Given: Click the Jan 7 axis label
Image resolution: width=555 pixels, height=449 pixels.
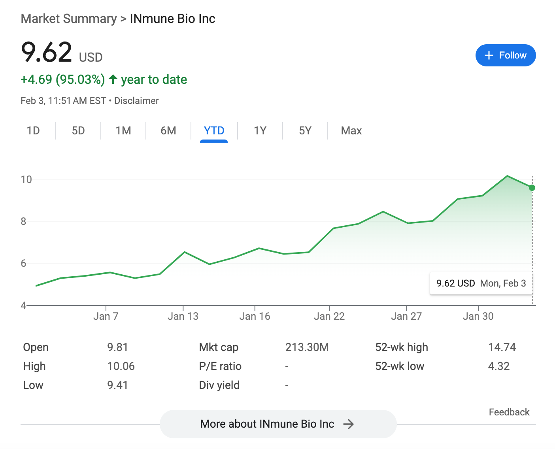Looking at the screenshot, I should point(106,316).
